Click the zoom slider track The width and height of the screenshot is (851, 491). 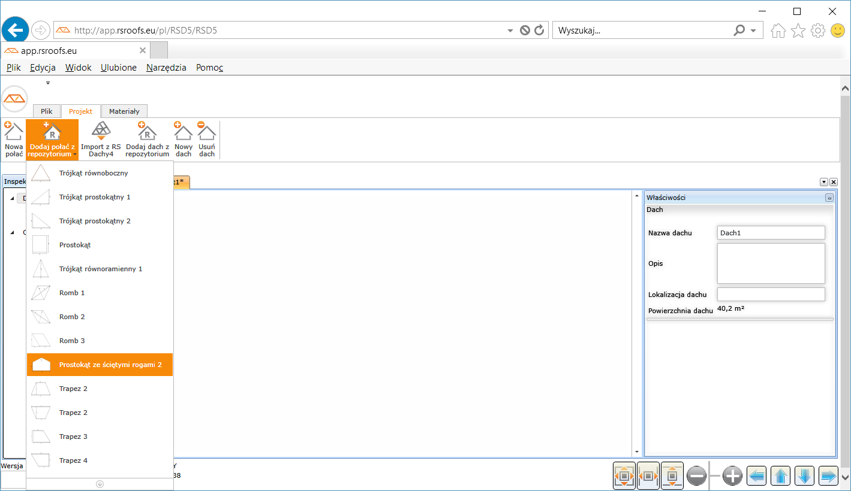point(714,476)
